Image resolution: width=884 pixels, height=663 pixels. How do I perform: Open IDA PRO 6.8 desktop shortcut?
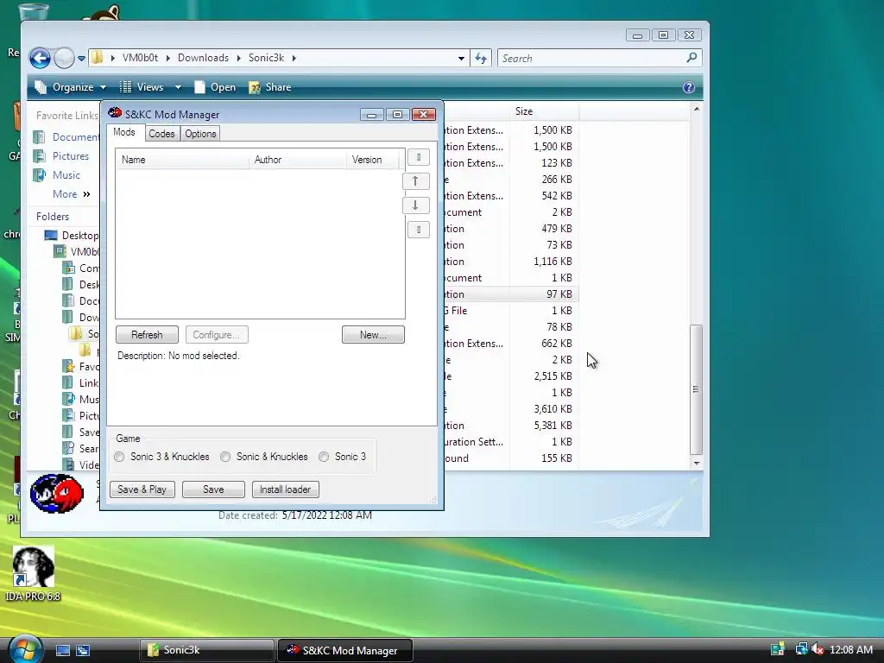(x=33, y=574)
